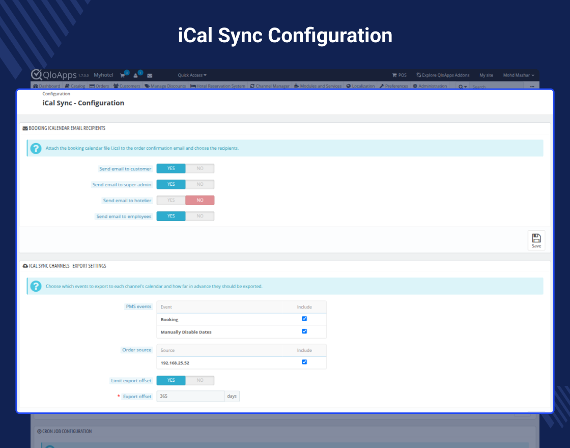Click the Configuration breadcrumb
This screenshot has height=448, width=570.
[x=56, y=94]
